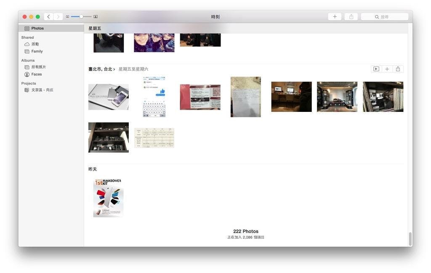431x273 pixels.
Task: Open the red brochure photo
Action: pyautogui.click(x=200, y=97)
